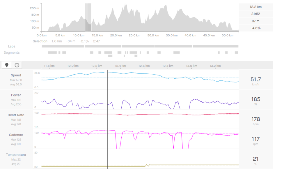Select the first lap bar

[x=63, y=46]
